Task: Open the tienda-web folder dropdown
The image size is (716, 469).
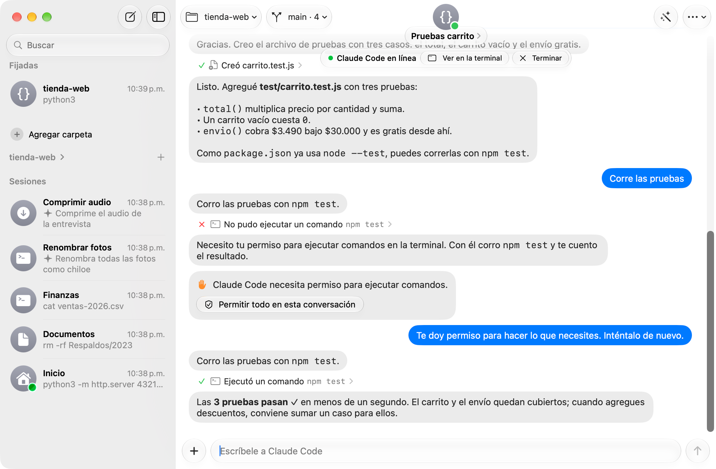Action: coord(221,17)
